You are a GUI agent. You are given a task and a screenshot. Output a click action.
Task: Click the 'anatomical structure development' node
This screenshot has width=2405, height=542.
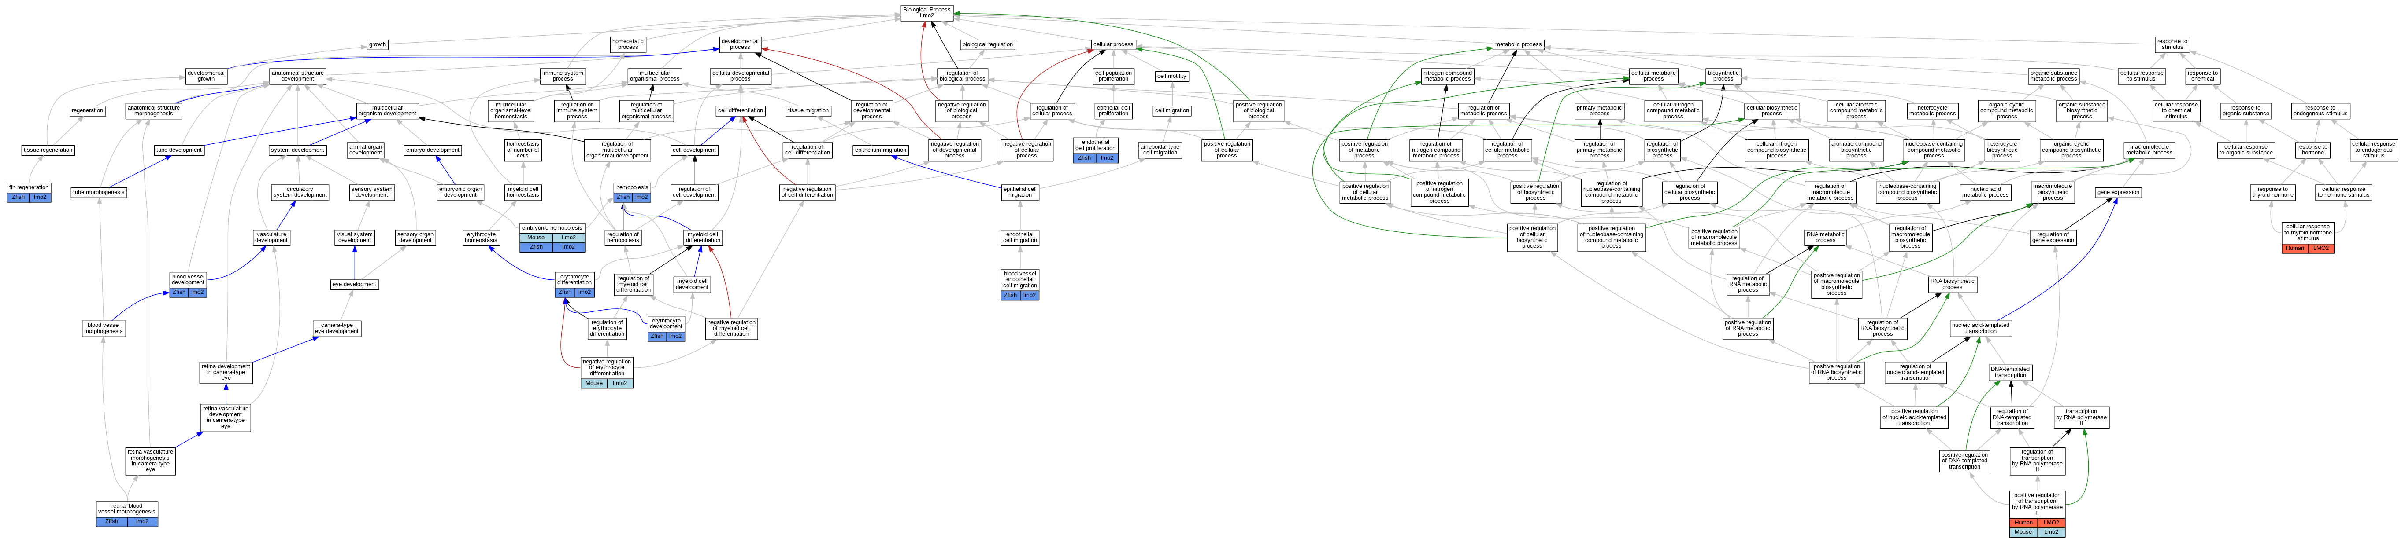click(298, 77)
